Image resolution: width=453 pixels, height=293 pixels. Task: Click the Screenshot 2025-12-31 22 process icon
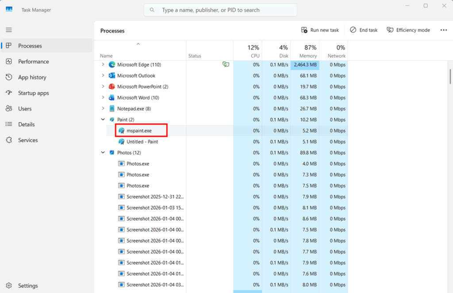[x=121, y=197]
